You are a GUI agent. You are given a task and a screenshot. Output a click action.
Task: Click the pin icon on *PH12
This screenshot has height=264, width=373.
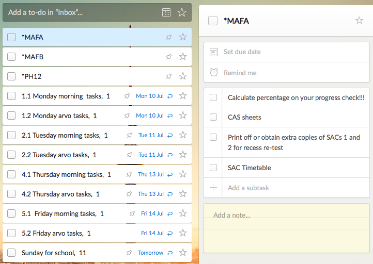coord(168,76)
